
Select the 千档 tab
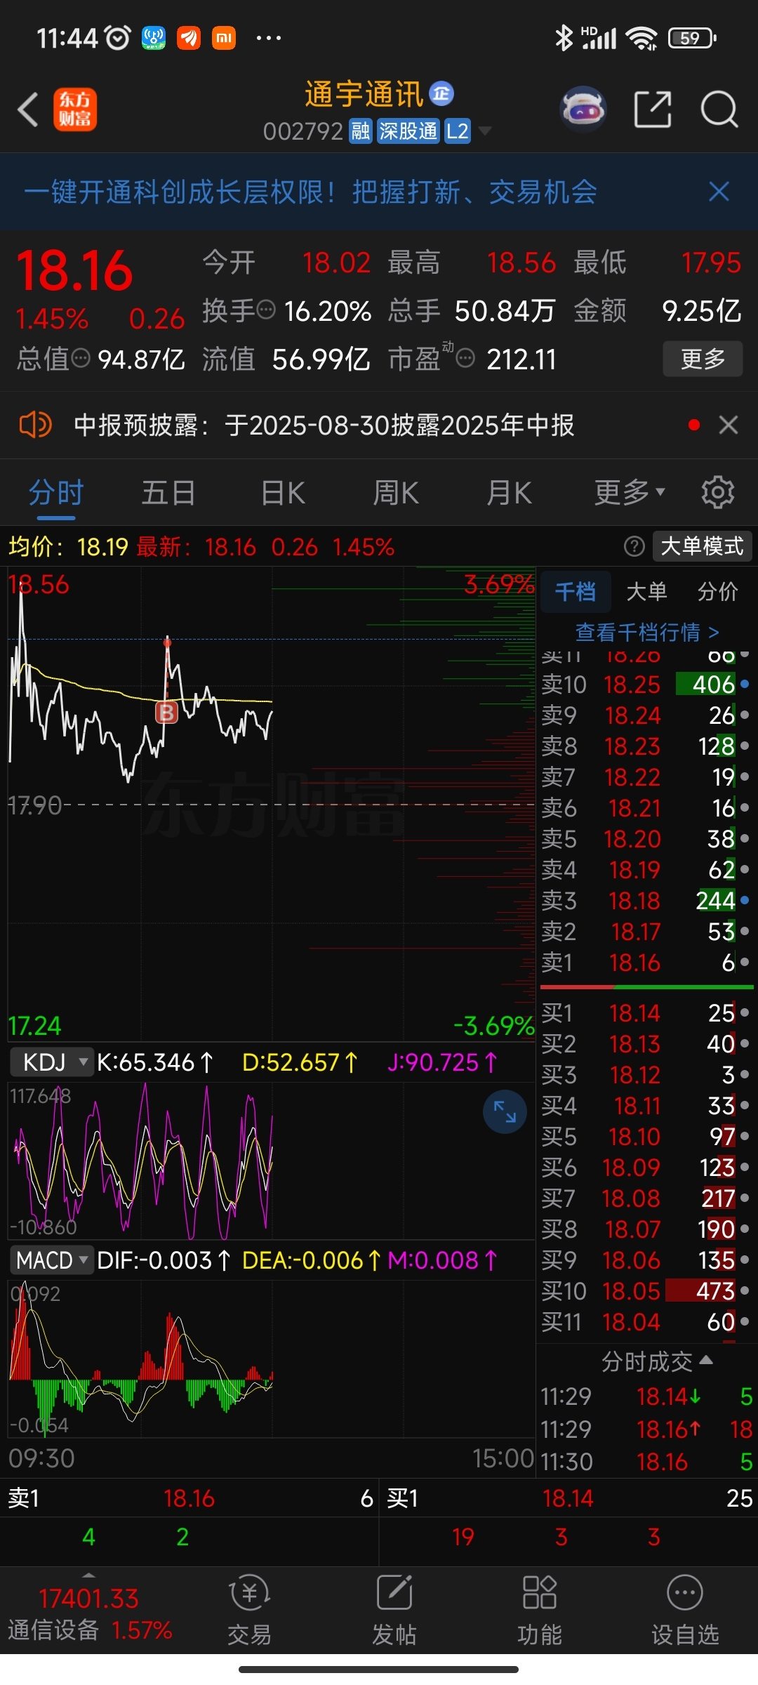576,592
